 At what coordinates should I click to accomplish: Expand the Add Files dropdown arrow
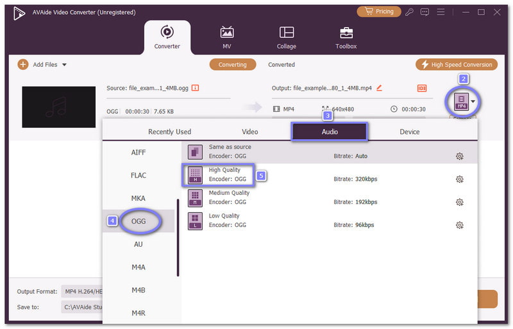(x=64, y=65)
